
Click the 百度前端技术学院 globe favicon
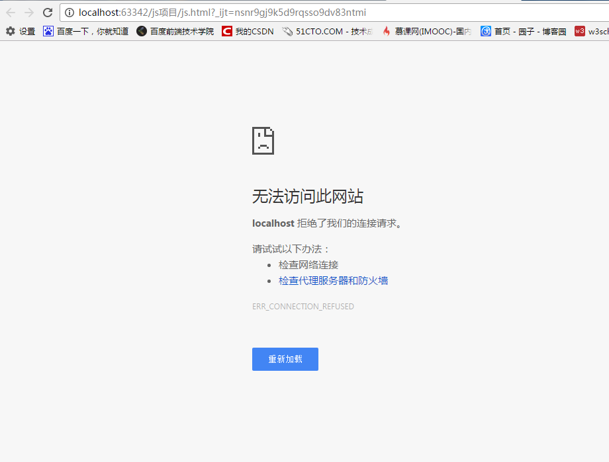[x=142, y=32]
